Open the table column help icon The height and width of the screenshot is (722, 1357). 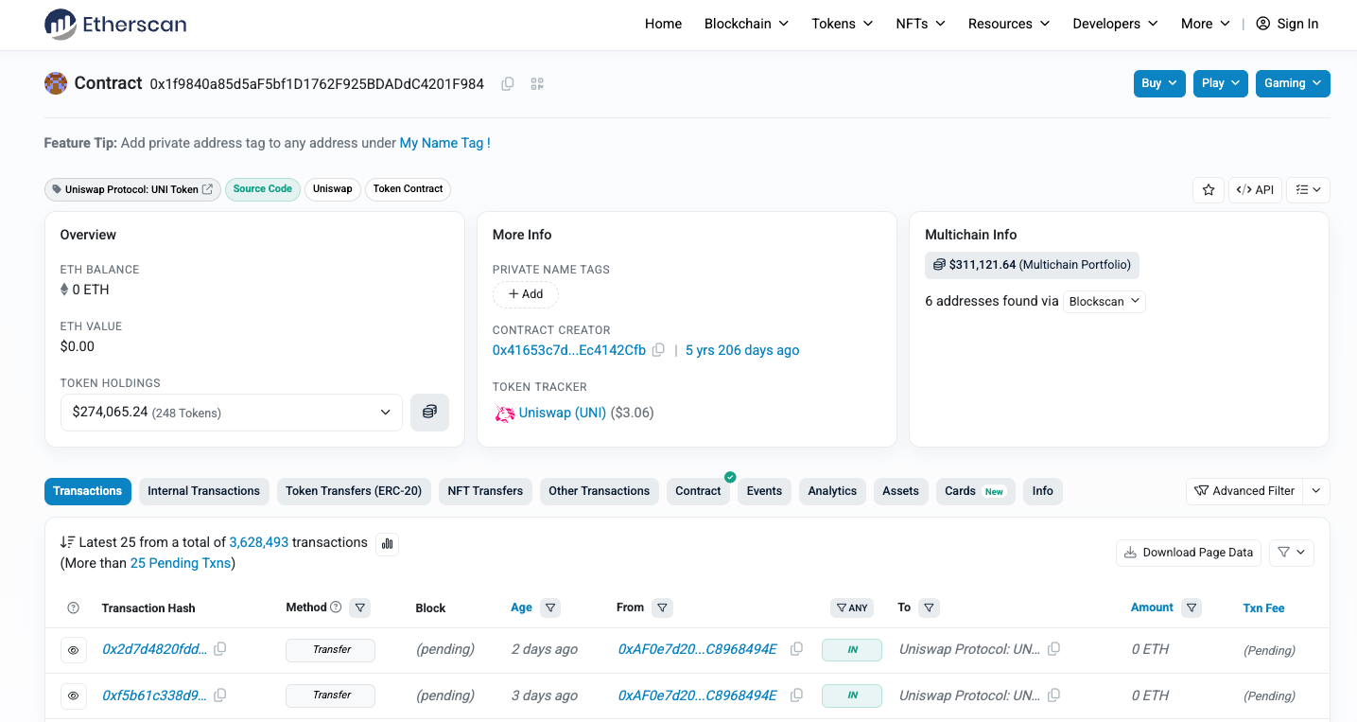click(x=74, y=608)
